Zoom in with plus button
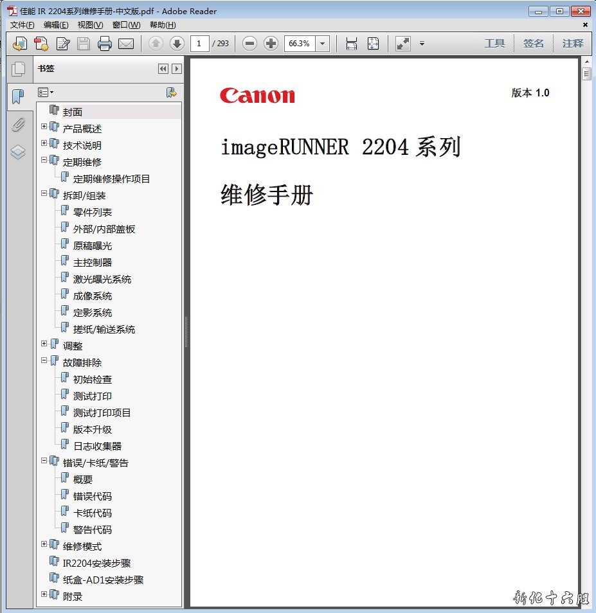Screen dimensions: 596x613 coord(271,44)
